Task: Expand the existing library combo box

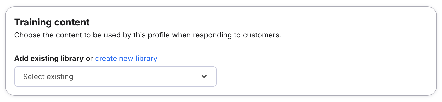Action: click(115, 76)
